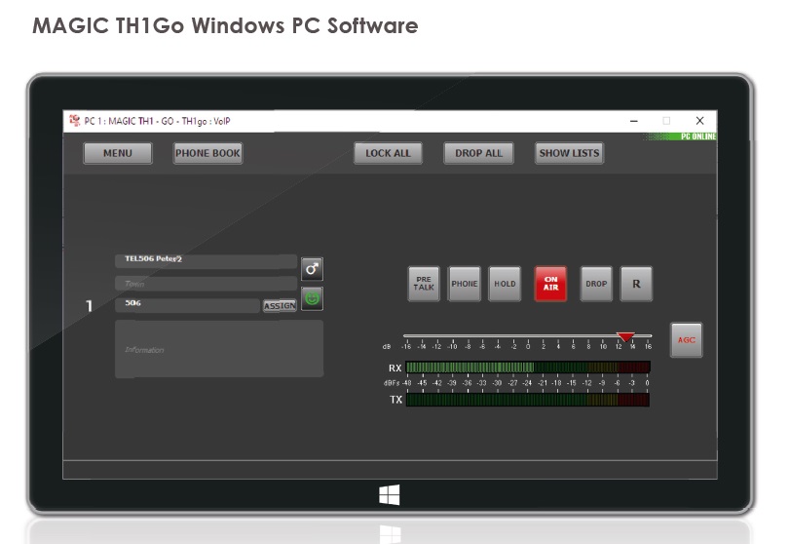Put caller on HOLD

point(505,284)
